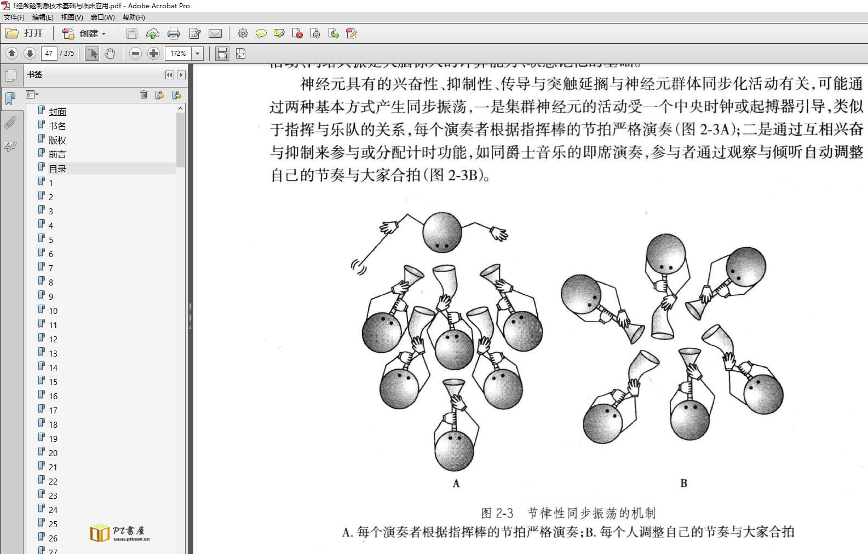
Task: Jump to bookmark 1
Action: (x=51, y=183)
